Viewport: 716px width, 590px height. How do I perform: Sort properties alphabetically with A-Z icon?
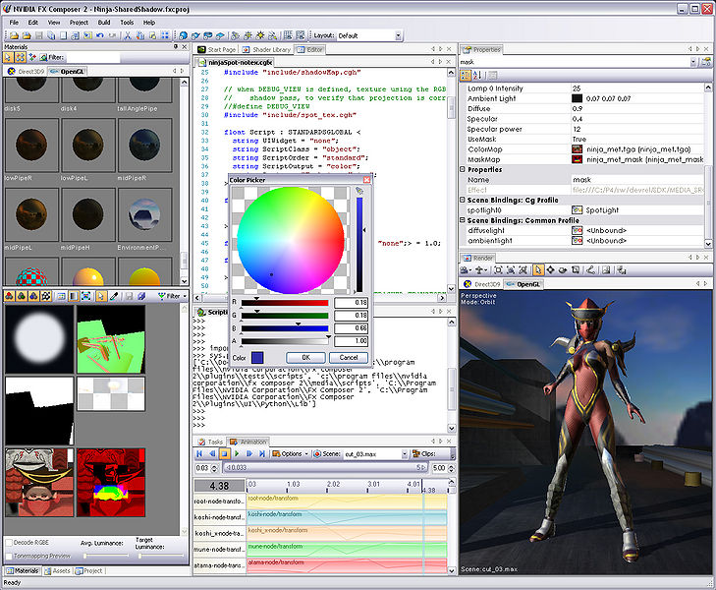pos(479,74)
